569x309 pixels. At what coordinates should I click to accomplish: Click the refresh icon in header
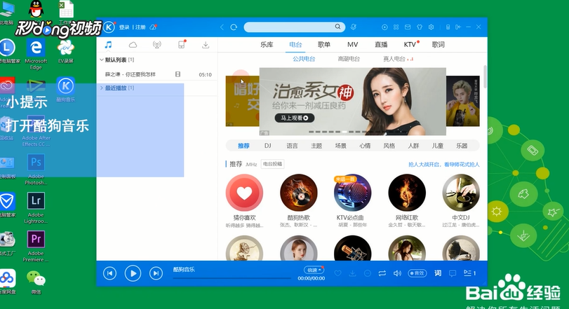tap(234, 27)
